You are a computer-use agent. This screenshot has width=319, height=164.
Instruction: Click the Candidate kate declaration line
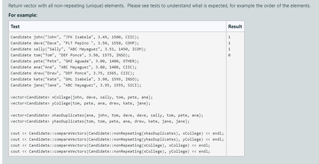pyautogui.click(x=75, y=79)
